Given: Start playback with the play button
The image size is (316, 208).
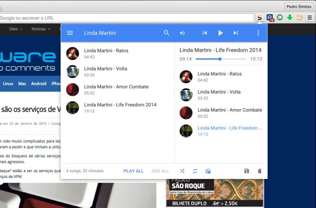Looking at the screenshot, I should 221,33.
